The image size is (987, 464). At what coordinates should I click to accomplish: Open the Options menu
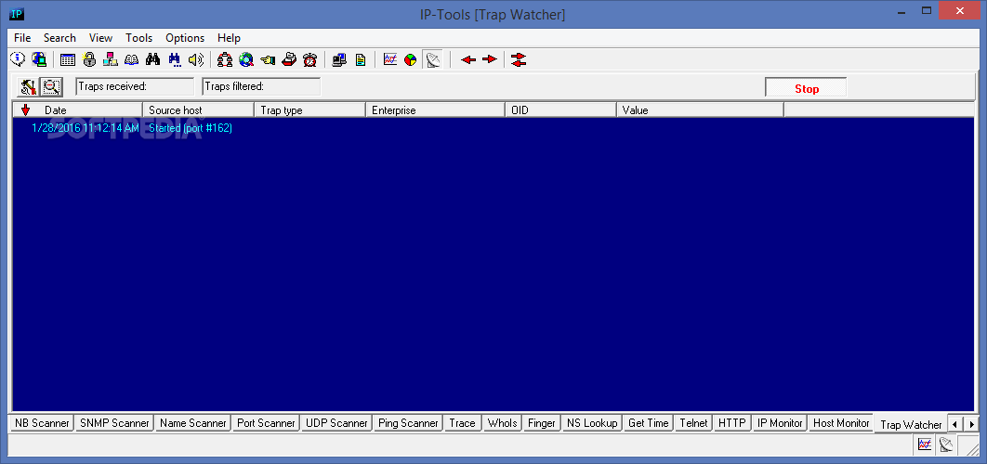[x=185, y=38]
